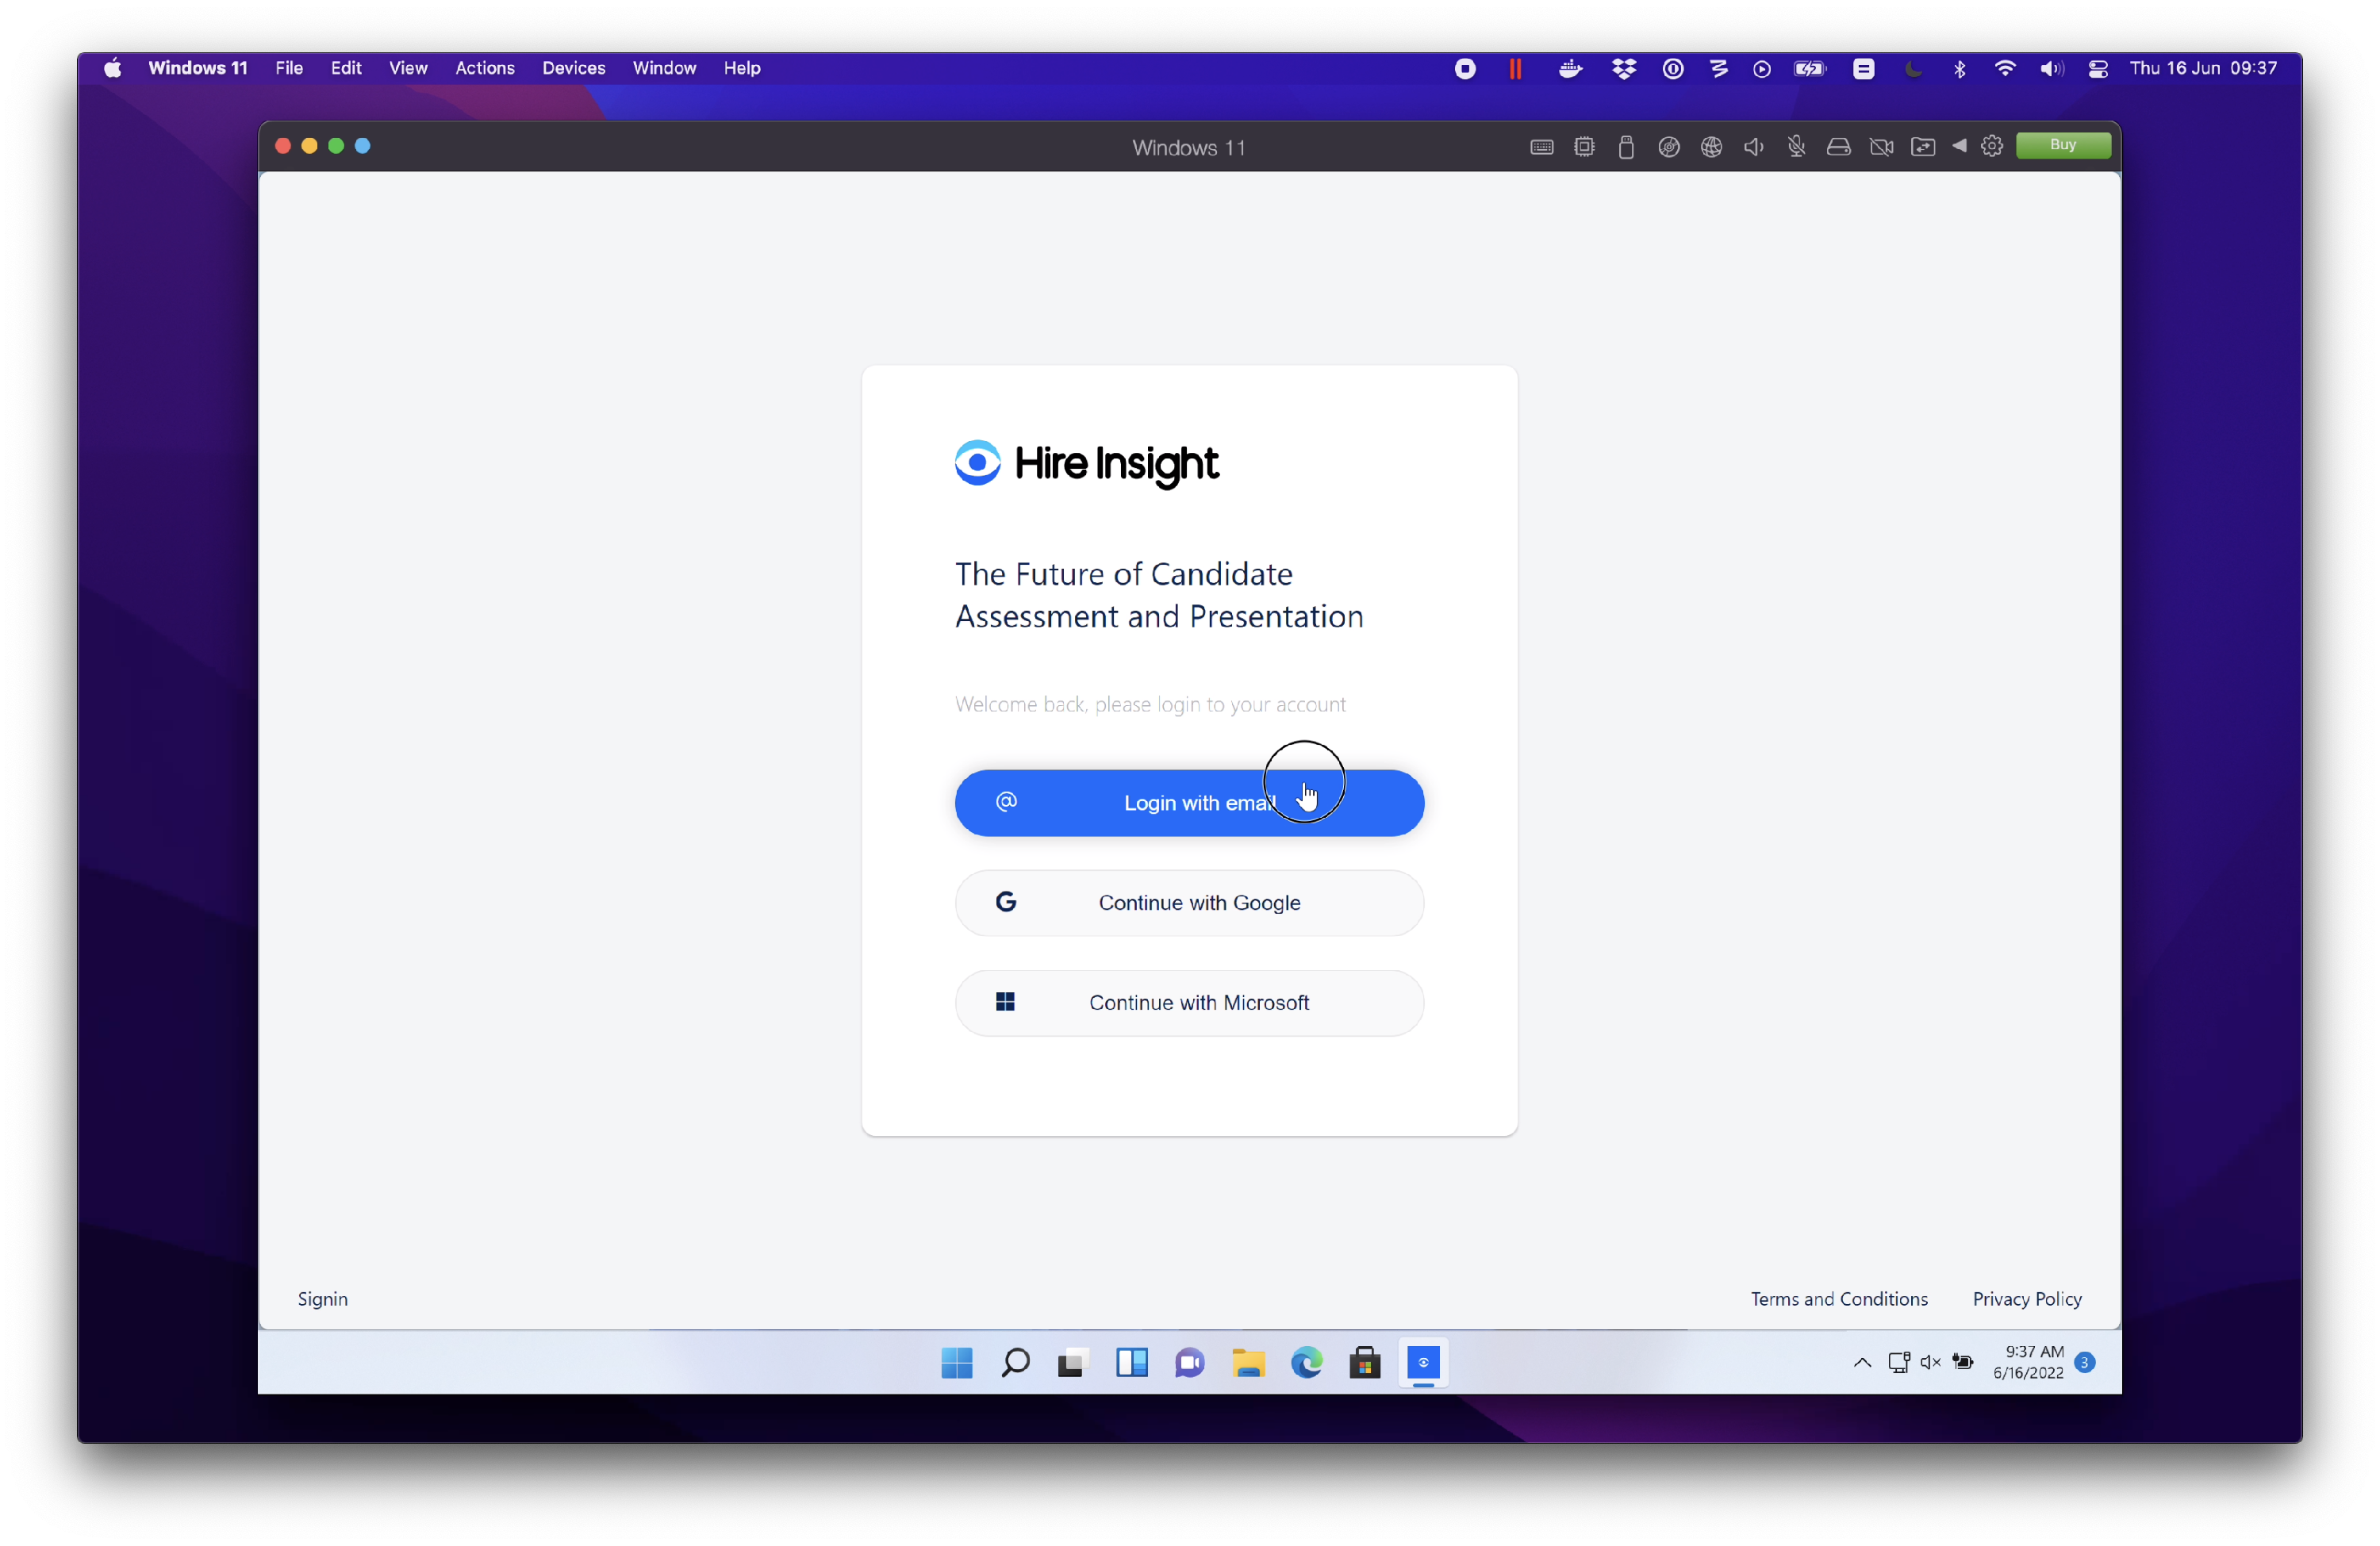Viewport: 2380px width, 1546px height.
Task: Click the CD/DVD disc icon
Action: (x=1668, y=147)
